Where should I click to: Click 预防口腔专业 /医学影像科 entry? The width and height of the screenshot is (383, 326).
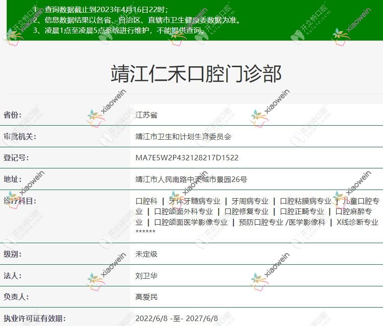(x=282, y=222)
